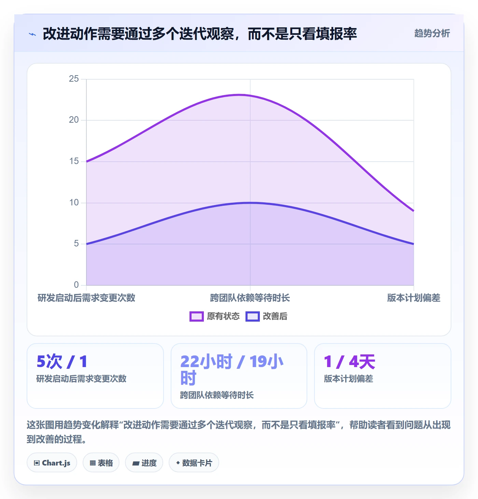
Task: Click the stat value 5次 / 1
Action: [62, 362]
